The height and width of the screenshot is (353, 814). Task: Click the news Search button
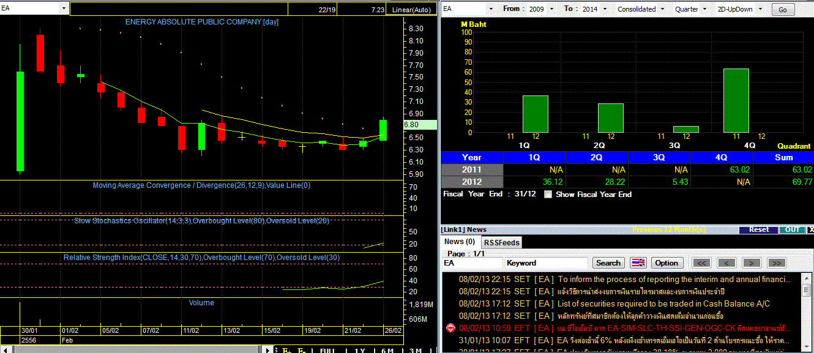pyautogui.click(x=608, y=263)
